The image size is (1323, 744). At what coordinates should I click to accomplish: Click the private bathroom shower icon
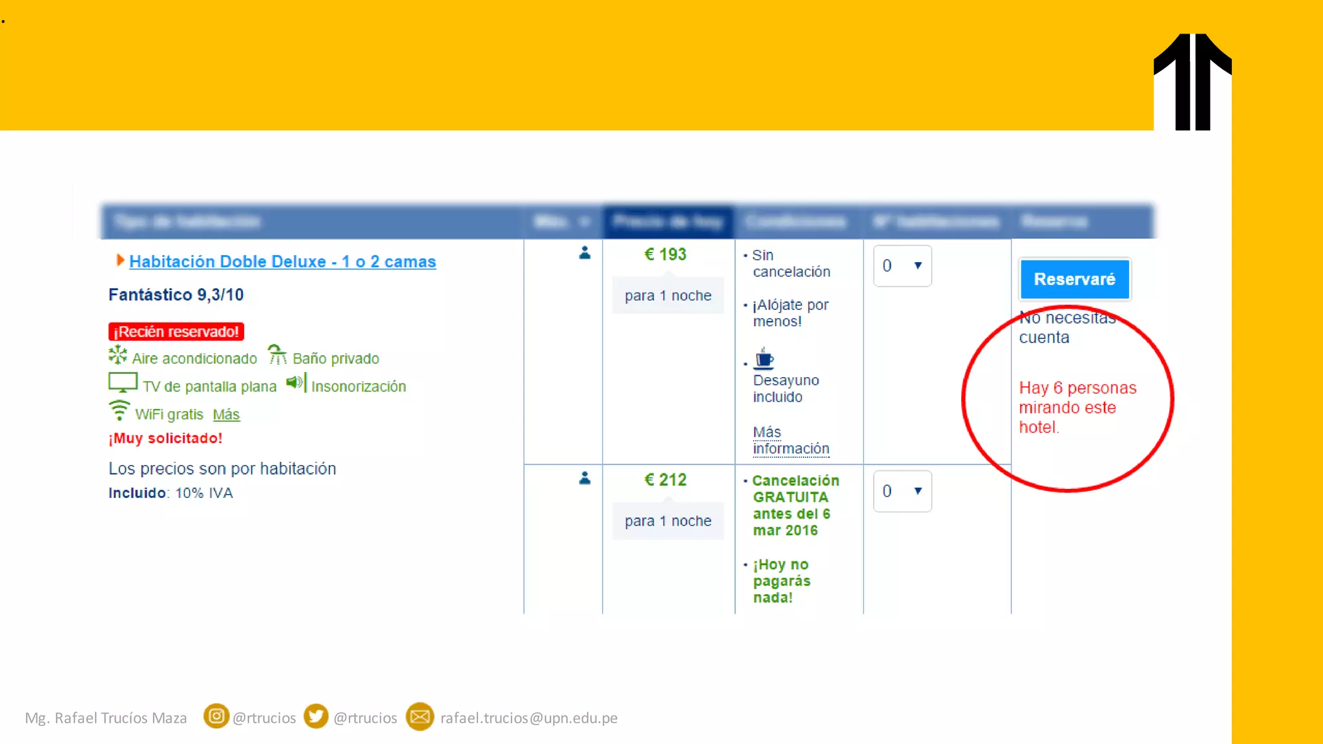(x=277, y=355)
